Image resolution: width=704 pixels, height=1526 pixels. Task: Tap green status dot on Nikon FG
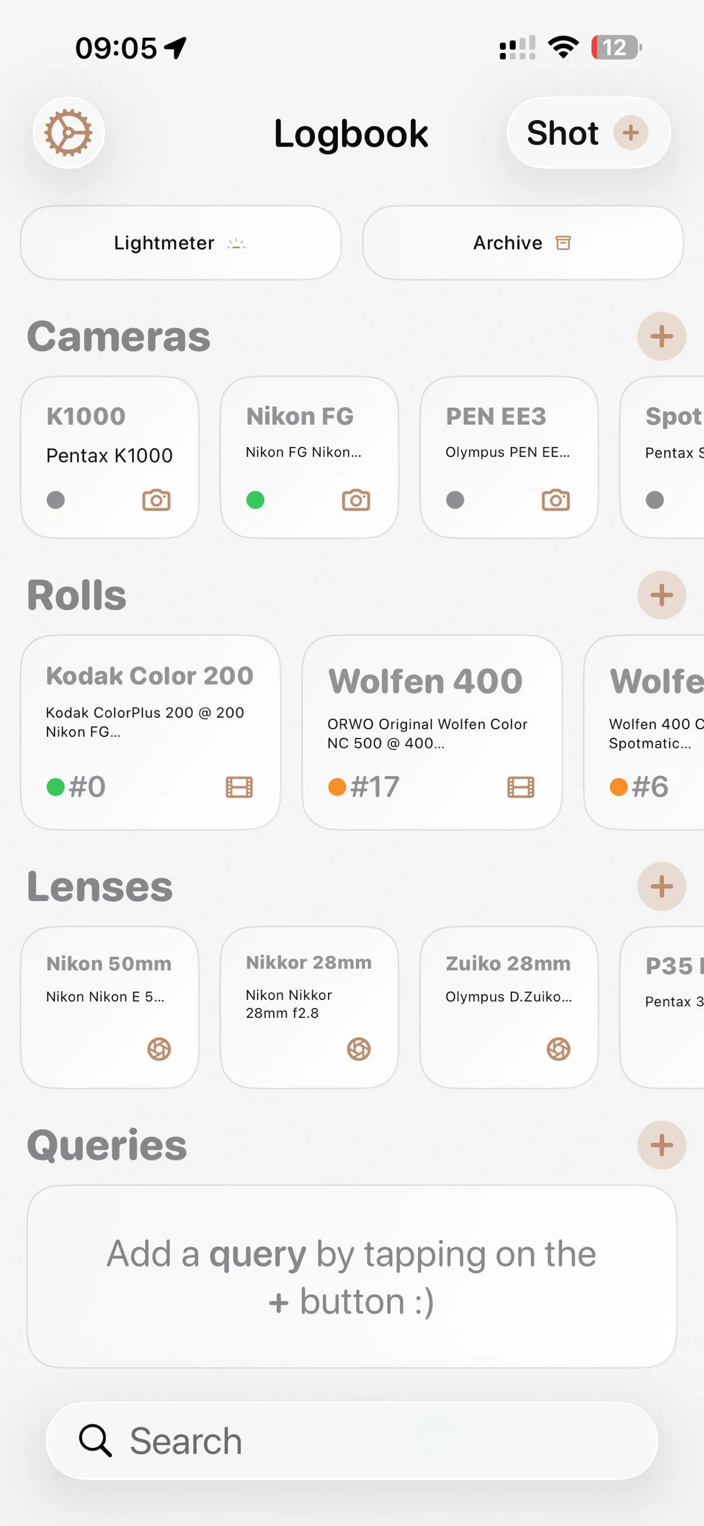tap(255, 500)
